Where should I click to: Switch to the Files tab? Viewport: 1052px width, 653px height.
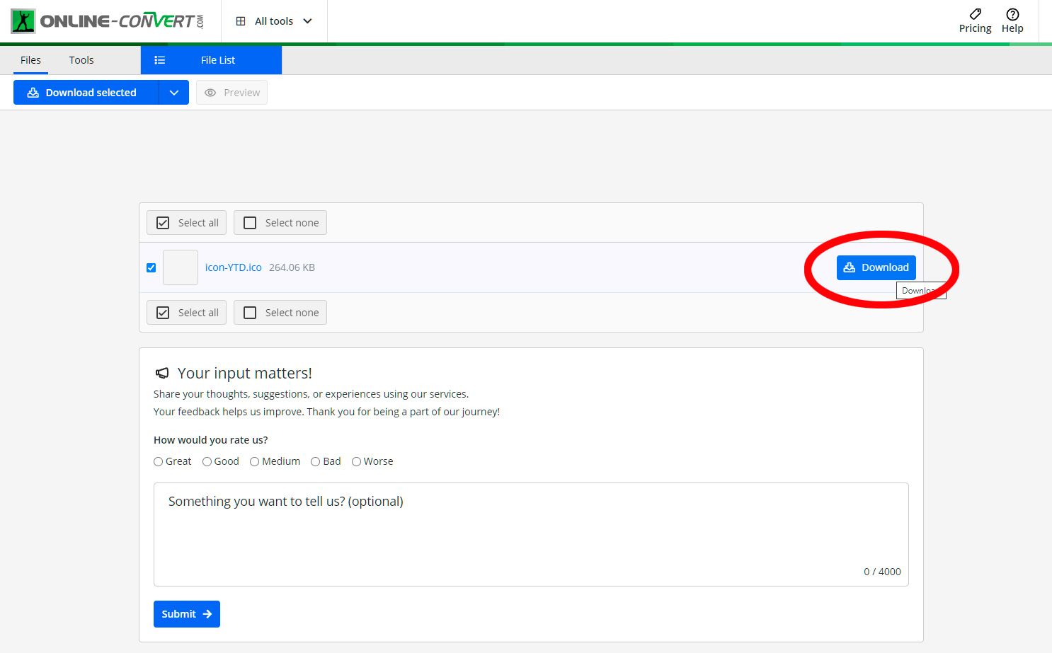pyautogui.click(x=30, y=60)
